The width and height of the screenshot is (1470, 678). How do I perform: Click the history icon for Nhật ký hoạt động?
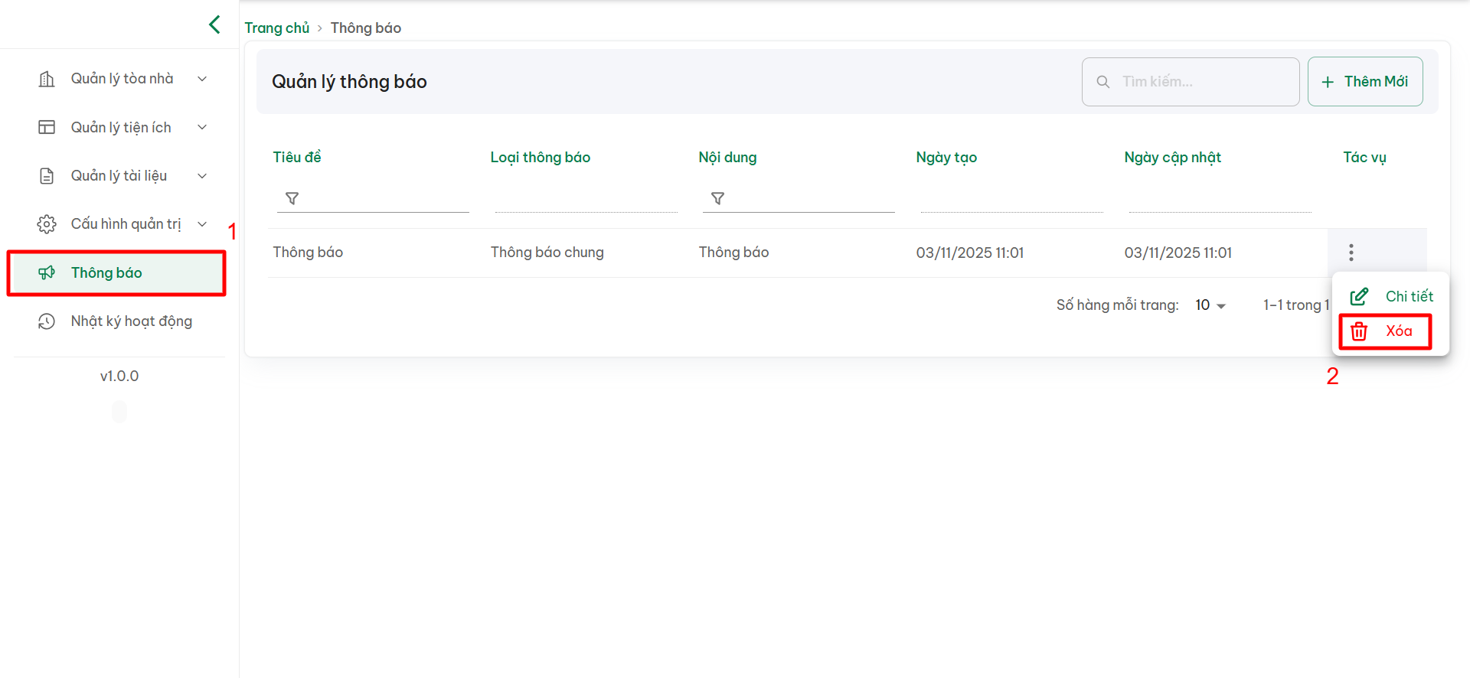pos(47,321)
